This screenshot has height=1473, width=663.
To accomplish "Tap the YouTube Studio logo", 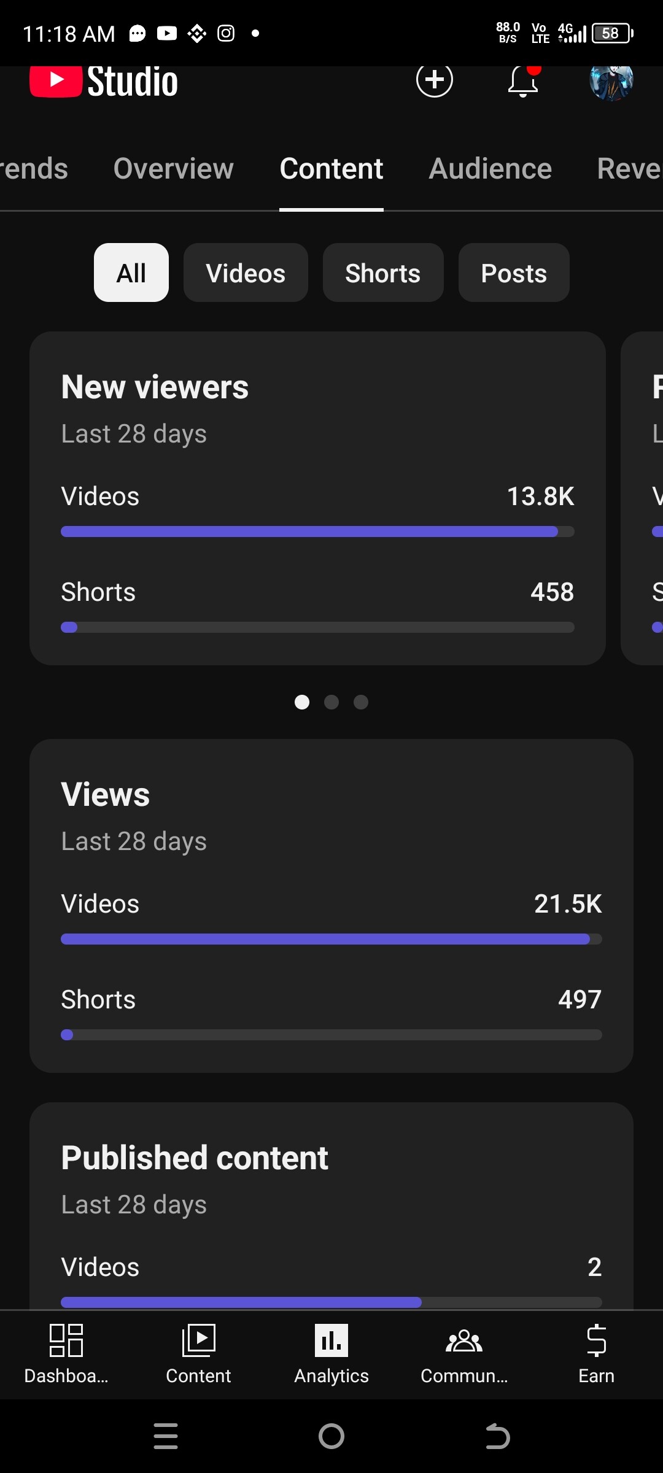I will coord(104,81).
